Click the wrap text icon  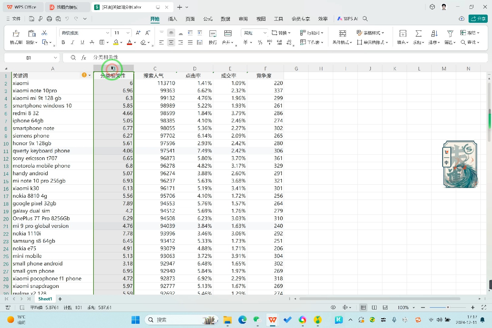click(213, 33)
